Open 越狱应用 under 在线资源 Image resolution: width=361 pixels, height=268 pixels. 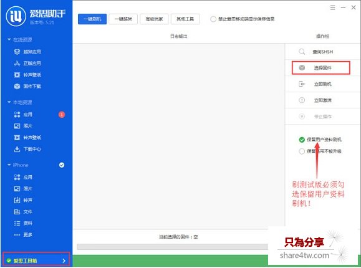(x=27, y=52)
